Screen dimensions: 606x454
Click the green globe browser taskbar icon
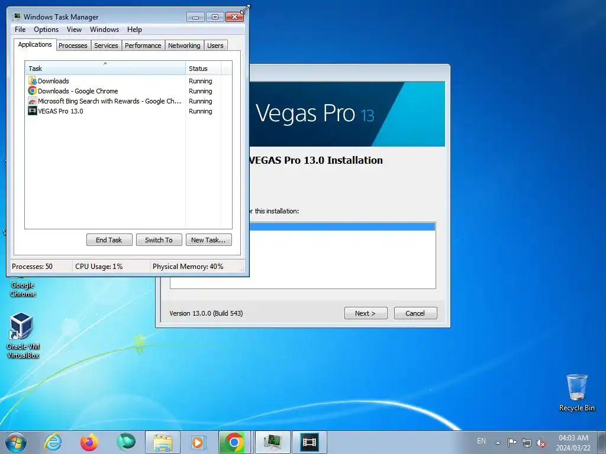coord(126,442)
